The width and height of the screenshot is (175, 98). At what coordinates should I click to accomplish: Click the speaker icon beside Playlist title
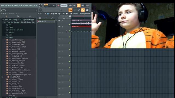(x=71, y=14)
